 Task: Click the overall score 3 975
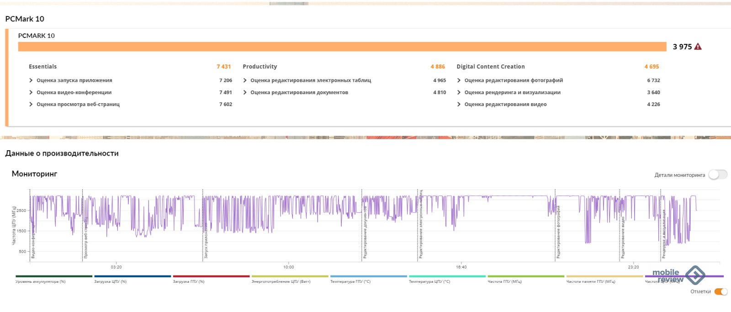[x=682, y=47]
